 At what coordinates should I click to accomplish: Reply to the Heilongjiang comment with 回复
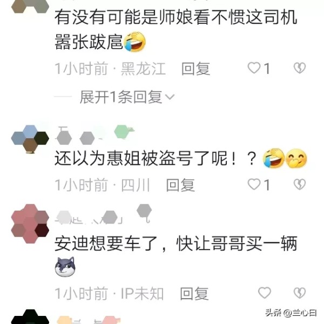[195, 69]
